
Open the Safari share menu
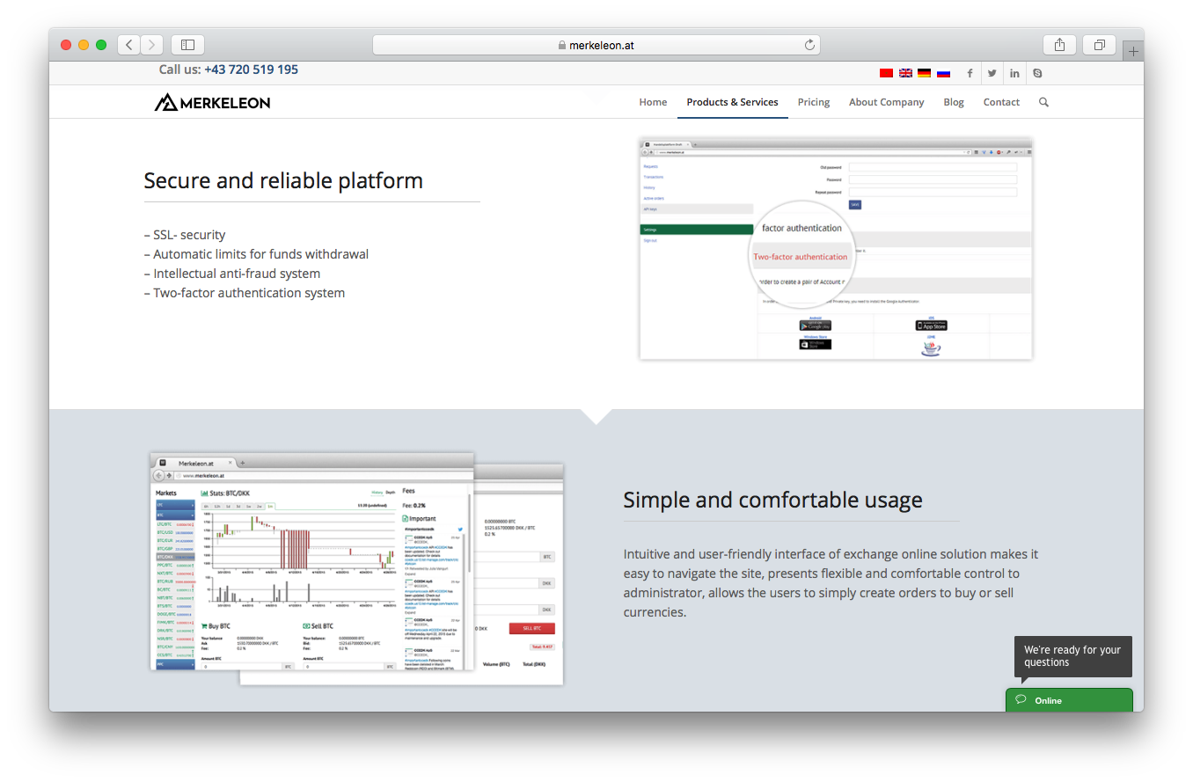click(1060, 45)
